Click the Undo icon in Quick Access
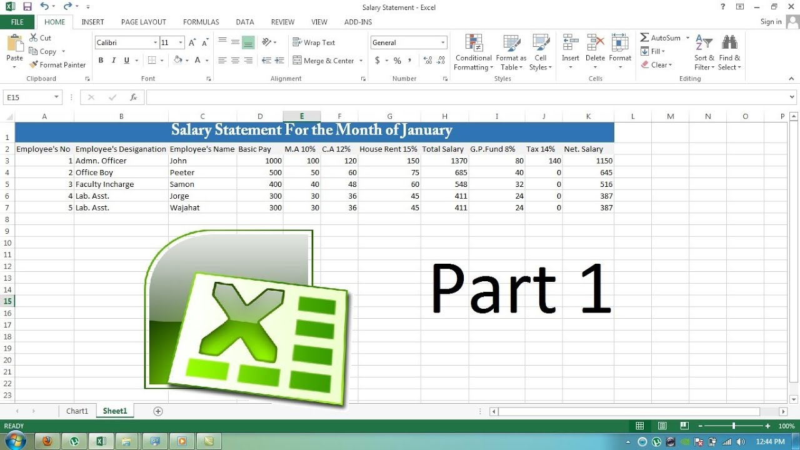 click(x=44, y=6)
